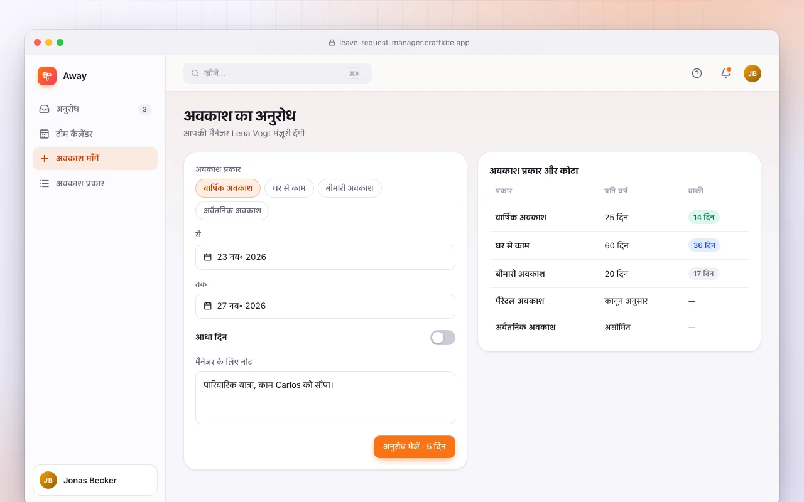The image size is (804, 502).
Task: Select the अवैतनिक अवकाश leave type chip
Action: (232, 211)
